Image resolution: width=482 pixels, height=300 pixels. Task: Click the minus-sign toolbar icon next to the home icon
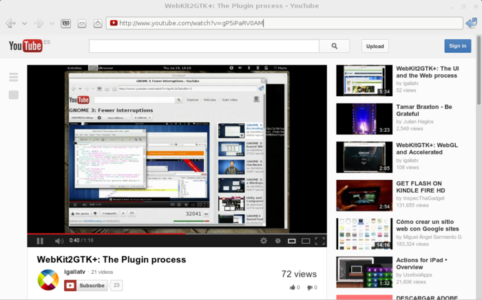[x=82, y=23]
